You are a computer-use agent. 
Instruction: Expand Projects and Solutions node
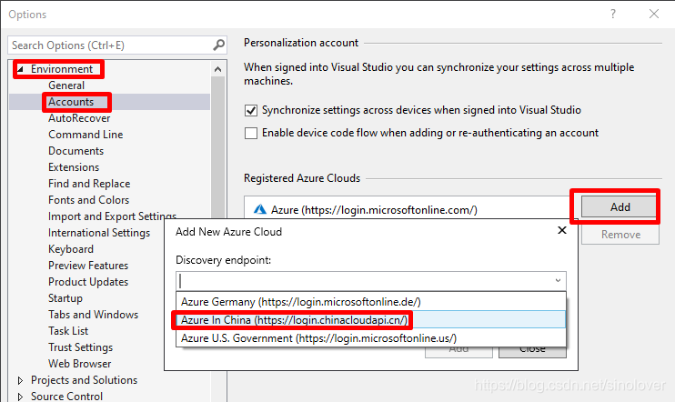coord(20,380)
